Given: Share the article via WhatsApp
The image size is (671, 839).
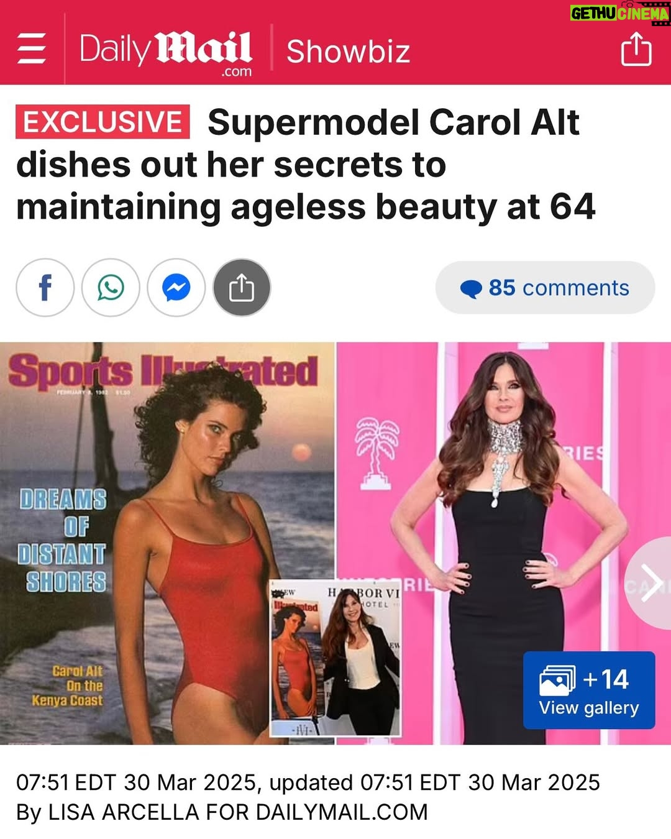Looking at the screenshot, I should 111,288.
